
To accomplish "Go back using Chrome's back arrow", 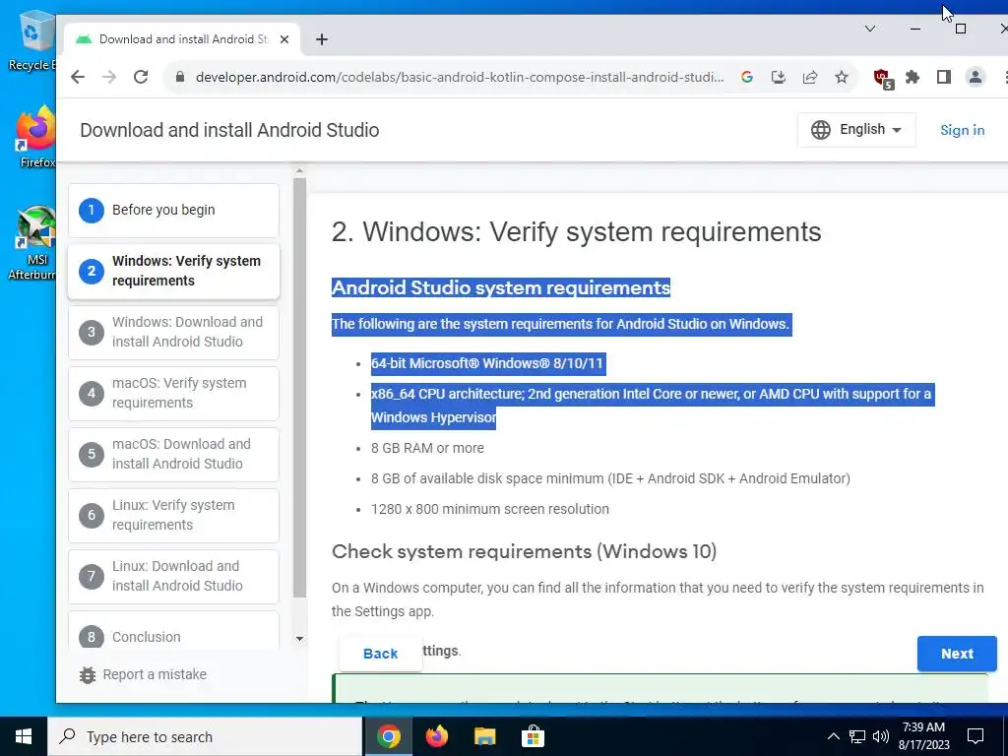I will click(78, 77).
